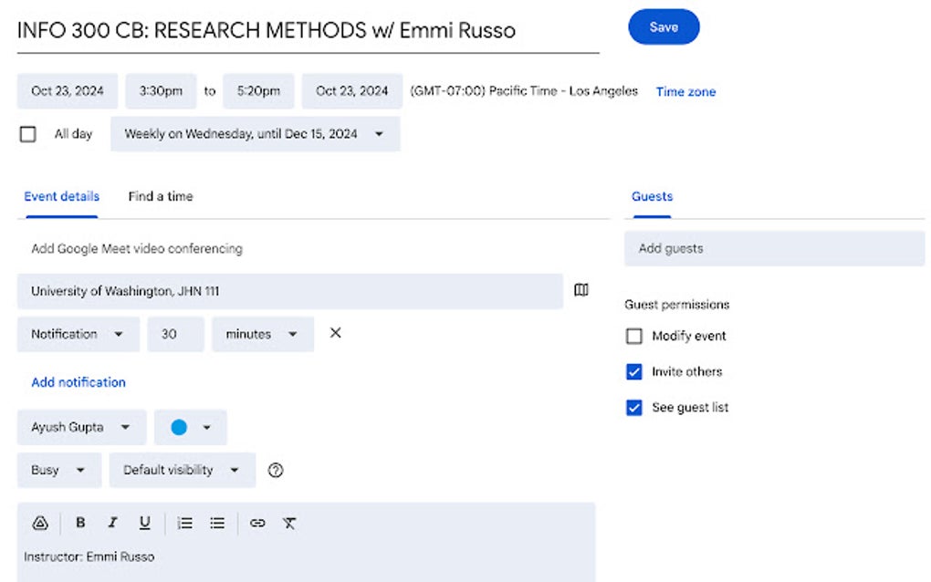Click the insert link icon
Screen dimensions: 931x582
[257, 523]
